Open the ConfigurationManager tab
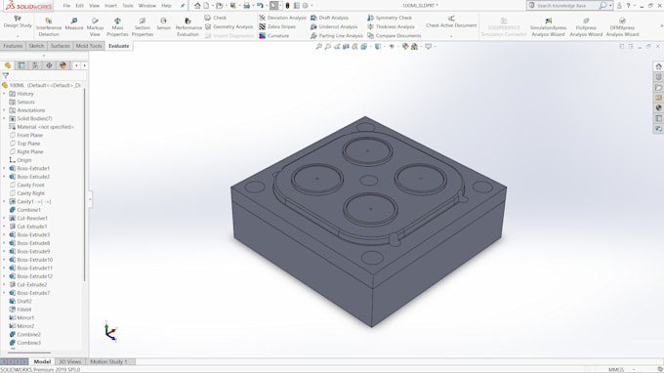The image size is (664, 373). coord(35,65)
